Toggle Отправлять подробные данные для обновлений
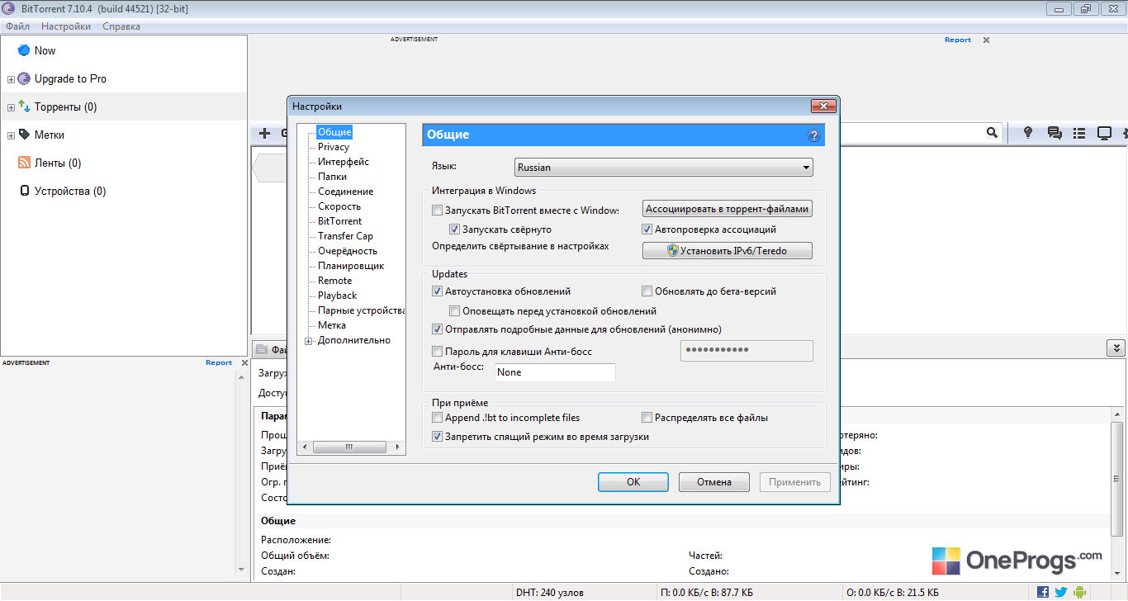 pos(438,329)
